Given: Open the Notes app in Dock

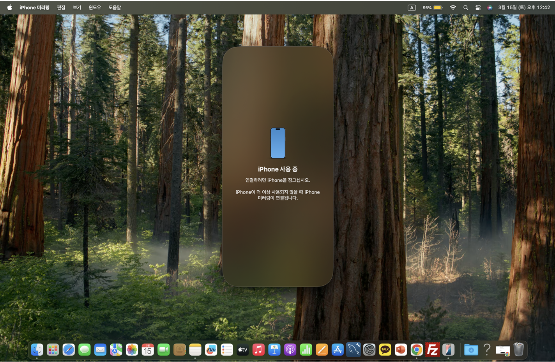Looking at the screenshot, I should [195, 350].
